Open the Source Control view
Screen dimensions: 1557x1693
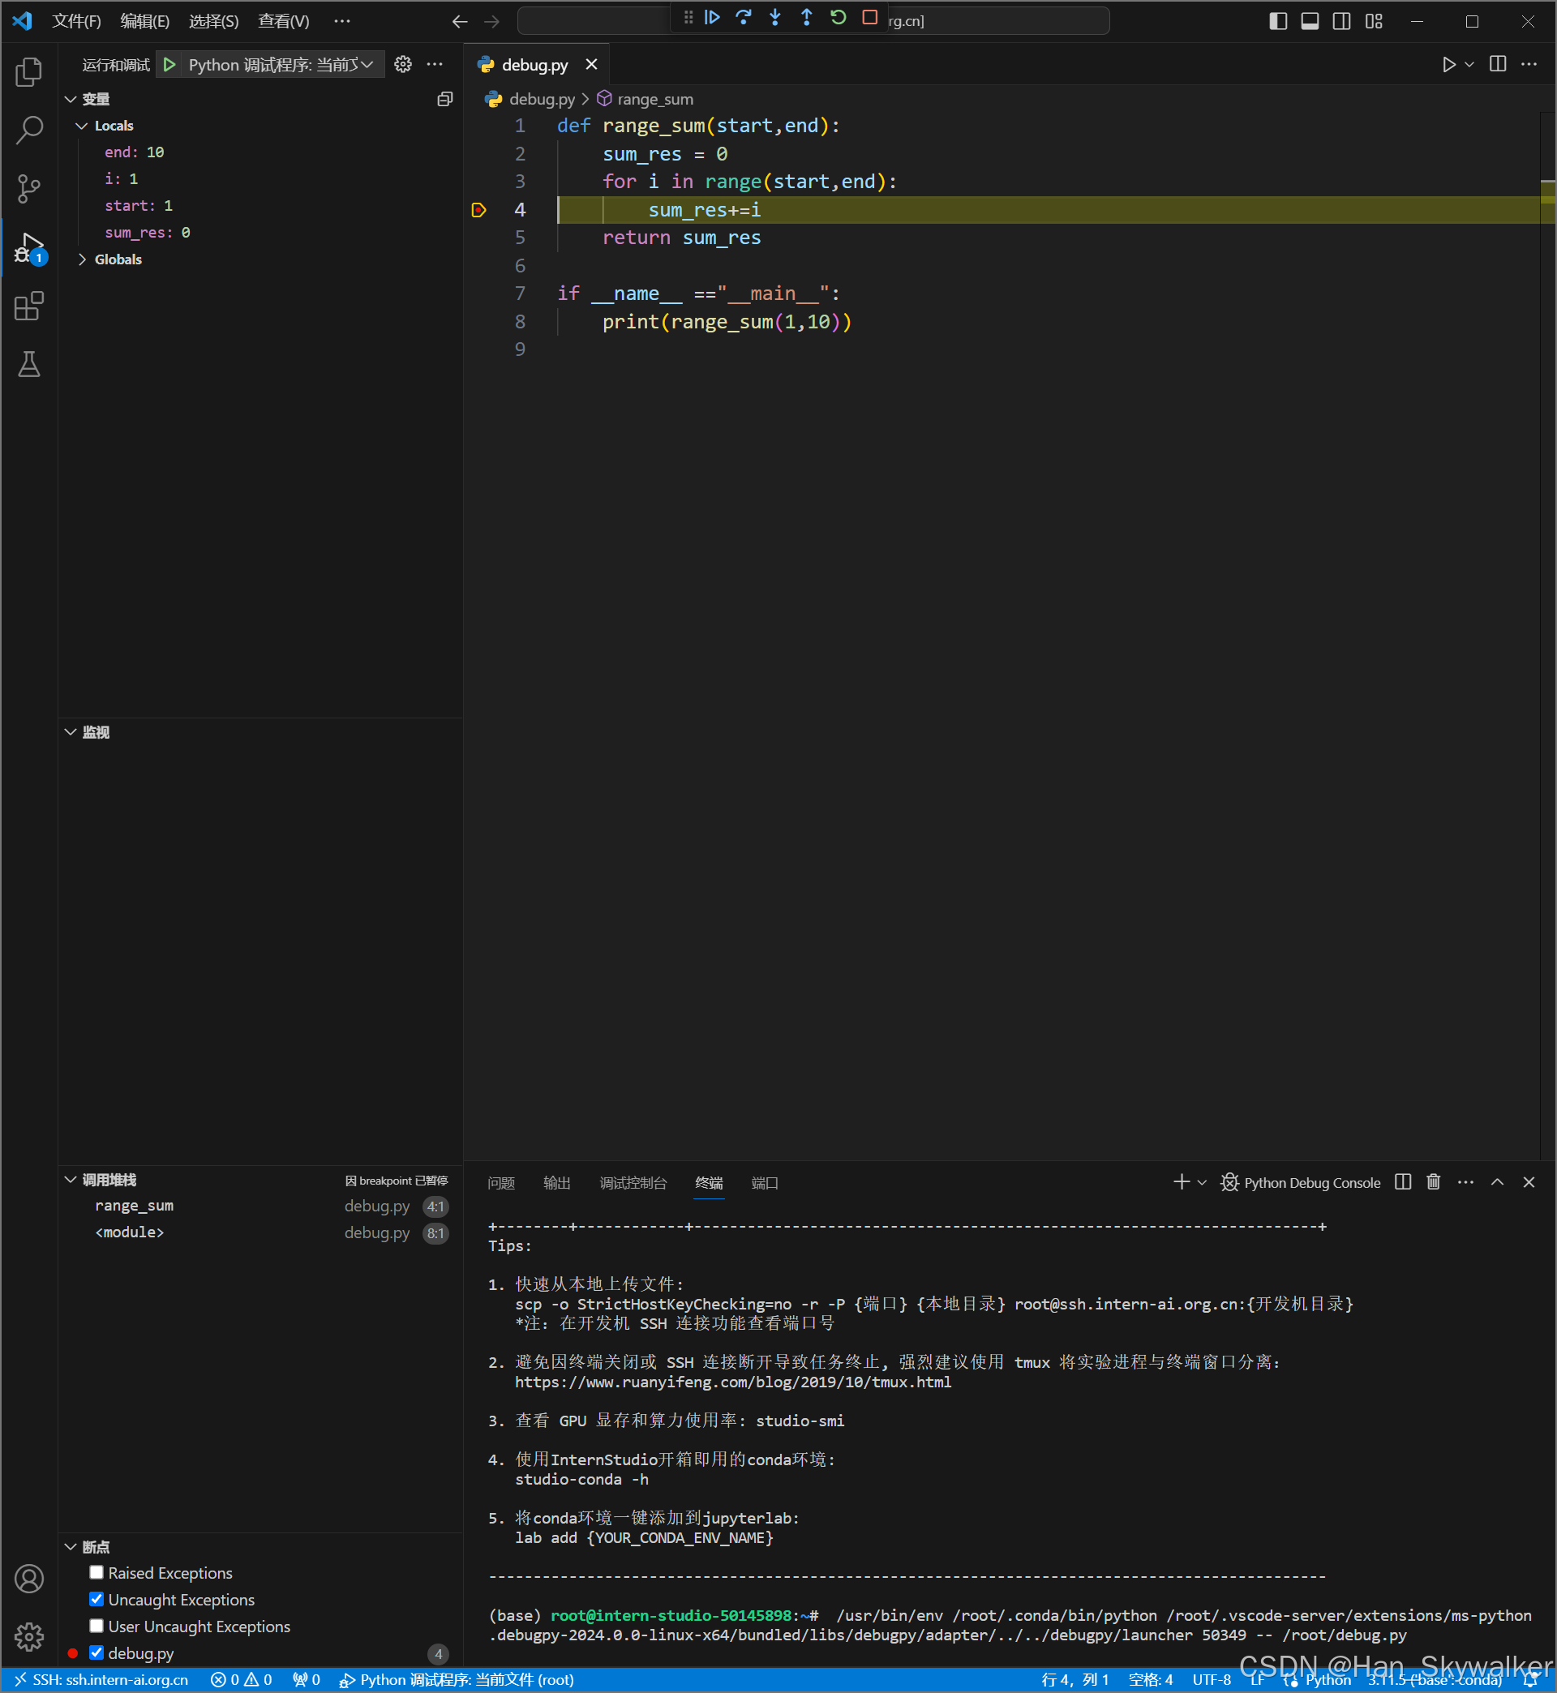click(x=28, y=189)
